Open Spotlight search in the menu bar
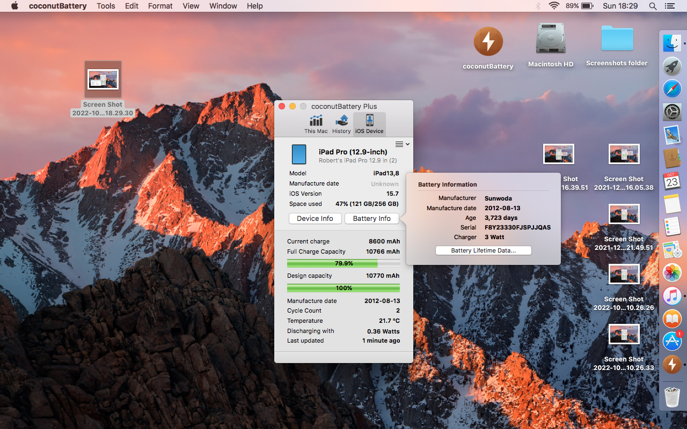 (653, 6)
